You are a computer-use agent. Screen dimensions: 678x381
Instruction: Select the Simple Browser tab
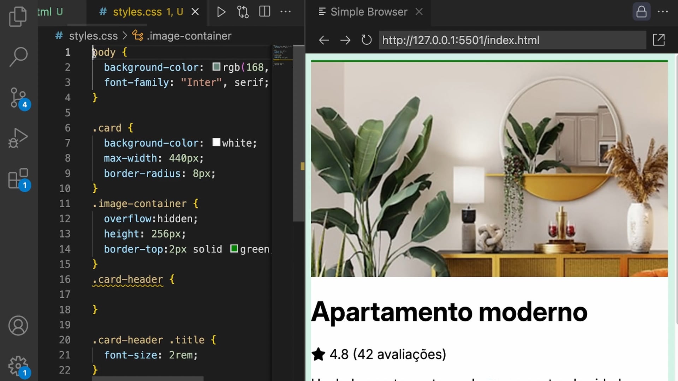coord(368,12)
